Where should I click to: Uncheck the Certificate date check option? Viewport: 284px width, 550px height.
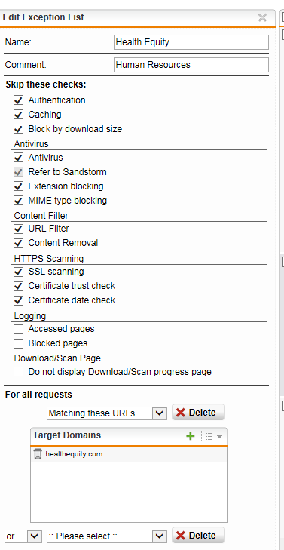(x=19, y=300)
